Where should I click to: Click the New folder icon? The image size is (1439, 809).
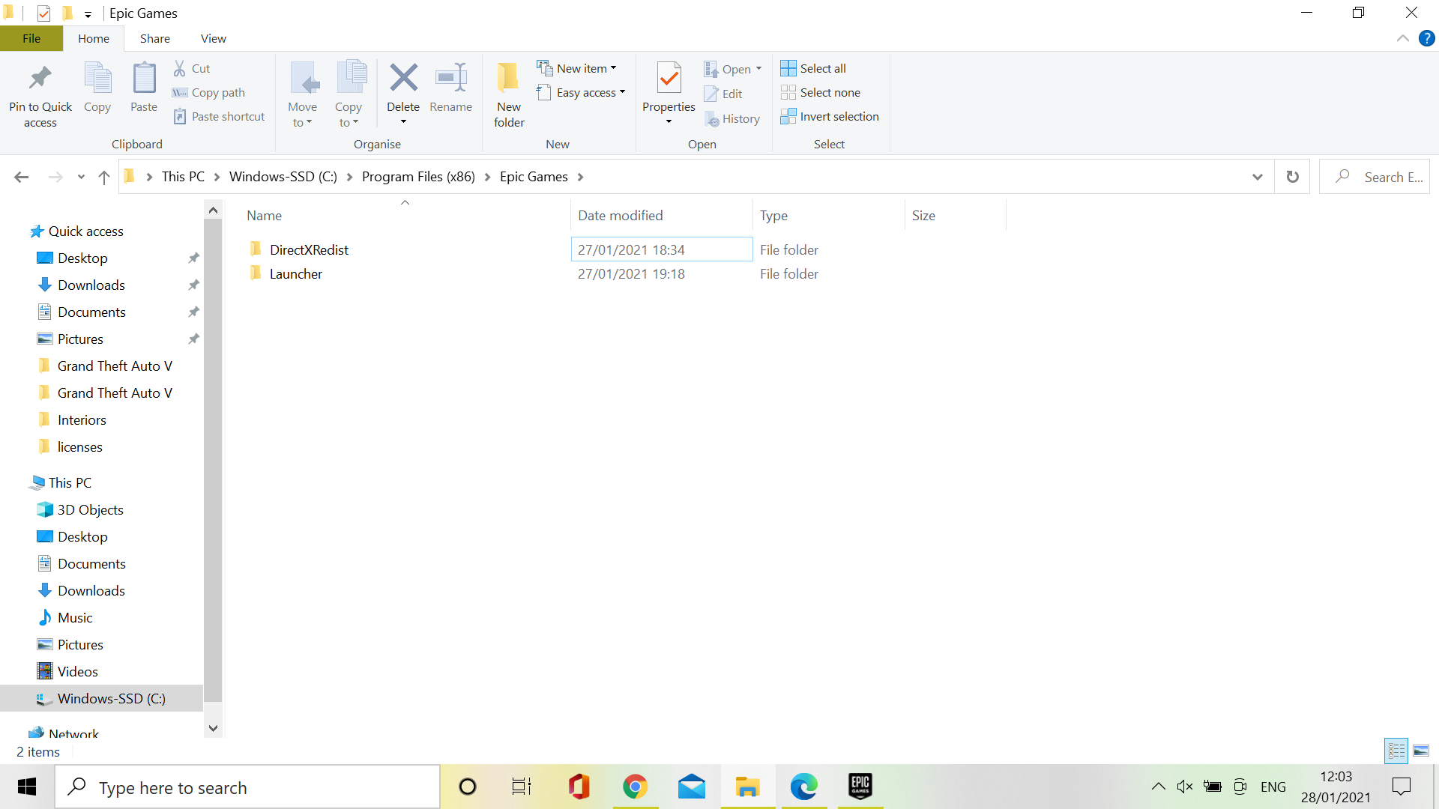pyautogui.click(x=509, y=78)
